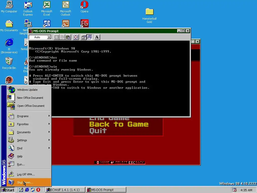Viewport: 257px width, 193px height.
Task: Expand the Programs submenu
Action: 29,116
